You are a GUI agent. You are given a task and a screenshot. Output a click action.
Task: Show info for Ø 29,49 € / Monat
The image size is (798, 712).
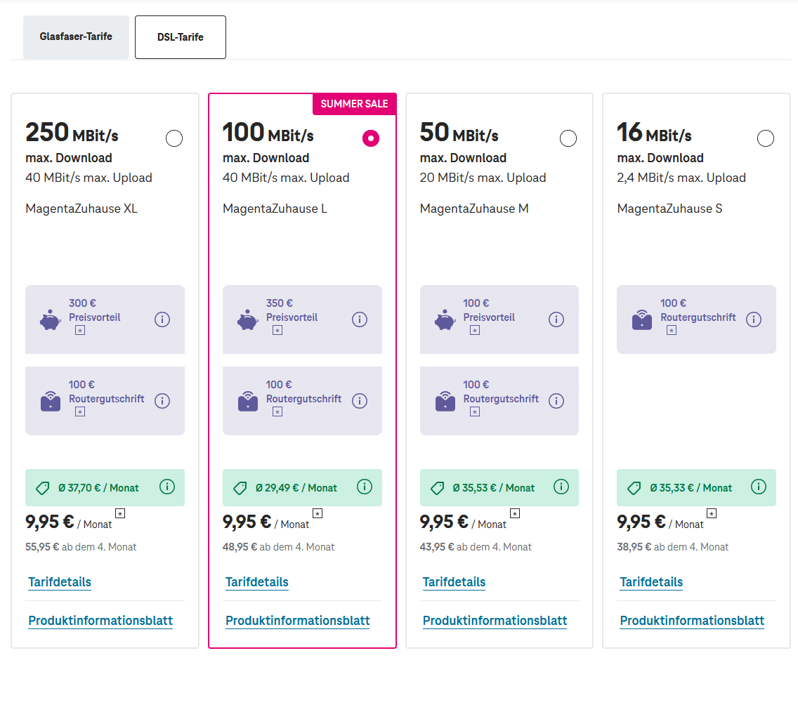click(365, 487)
